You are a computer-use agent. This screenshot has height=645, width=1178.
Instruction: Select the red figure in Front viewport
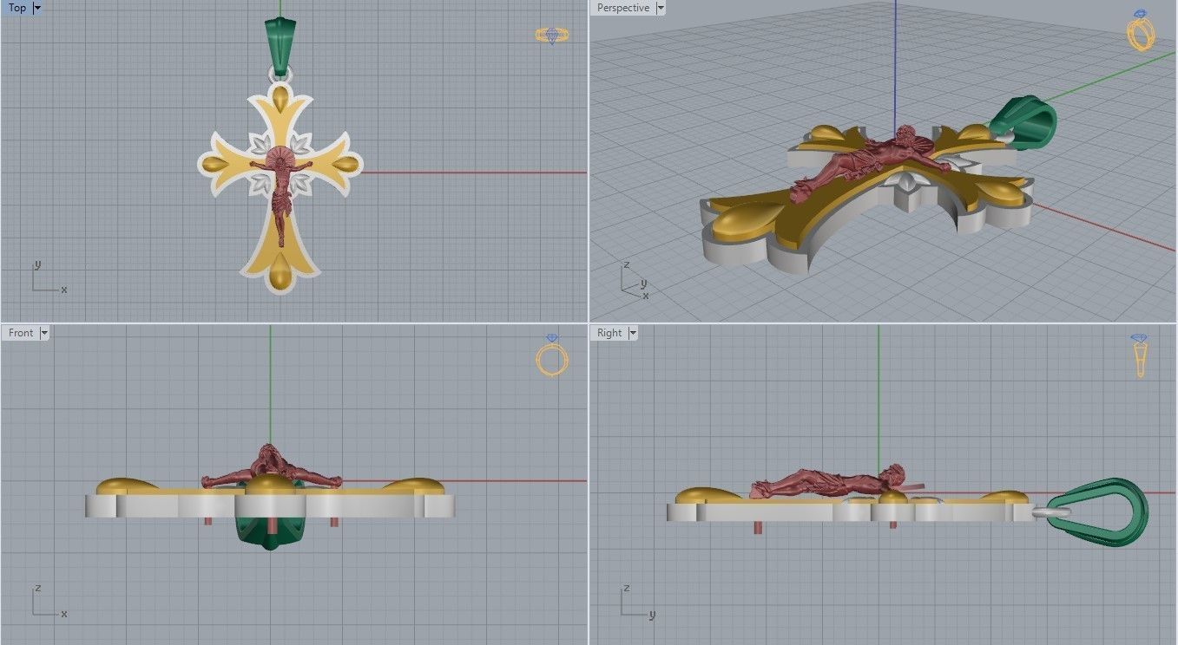click(x=272, y=467)
